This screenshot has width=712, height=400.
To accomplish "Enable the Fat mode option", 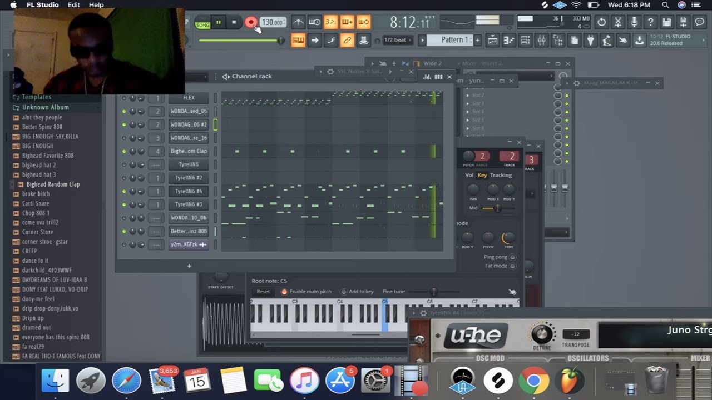I will [513, 266].
